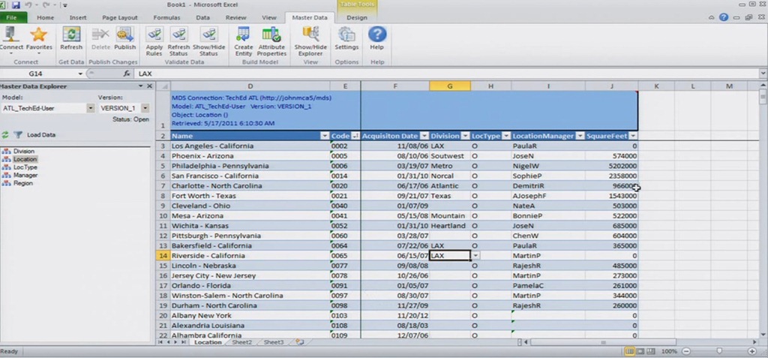
Task: Select column header K
Action: click(656, 86)
